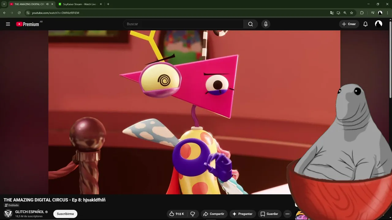Click the Compartir share button
Screen dimensions: 392x220
tap(214, 214)
